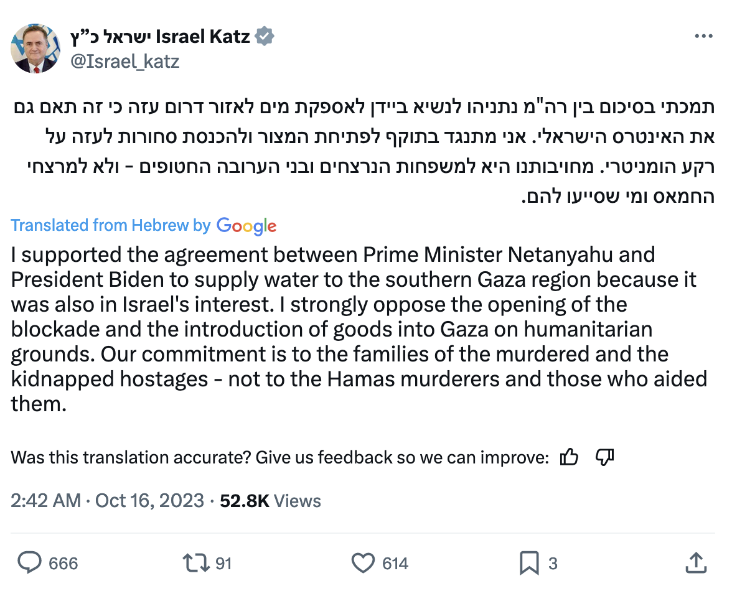The width and height of the screenshot is (732, 591).
Task: Click the 614 likes count
Action: point(395,564)
